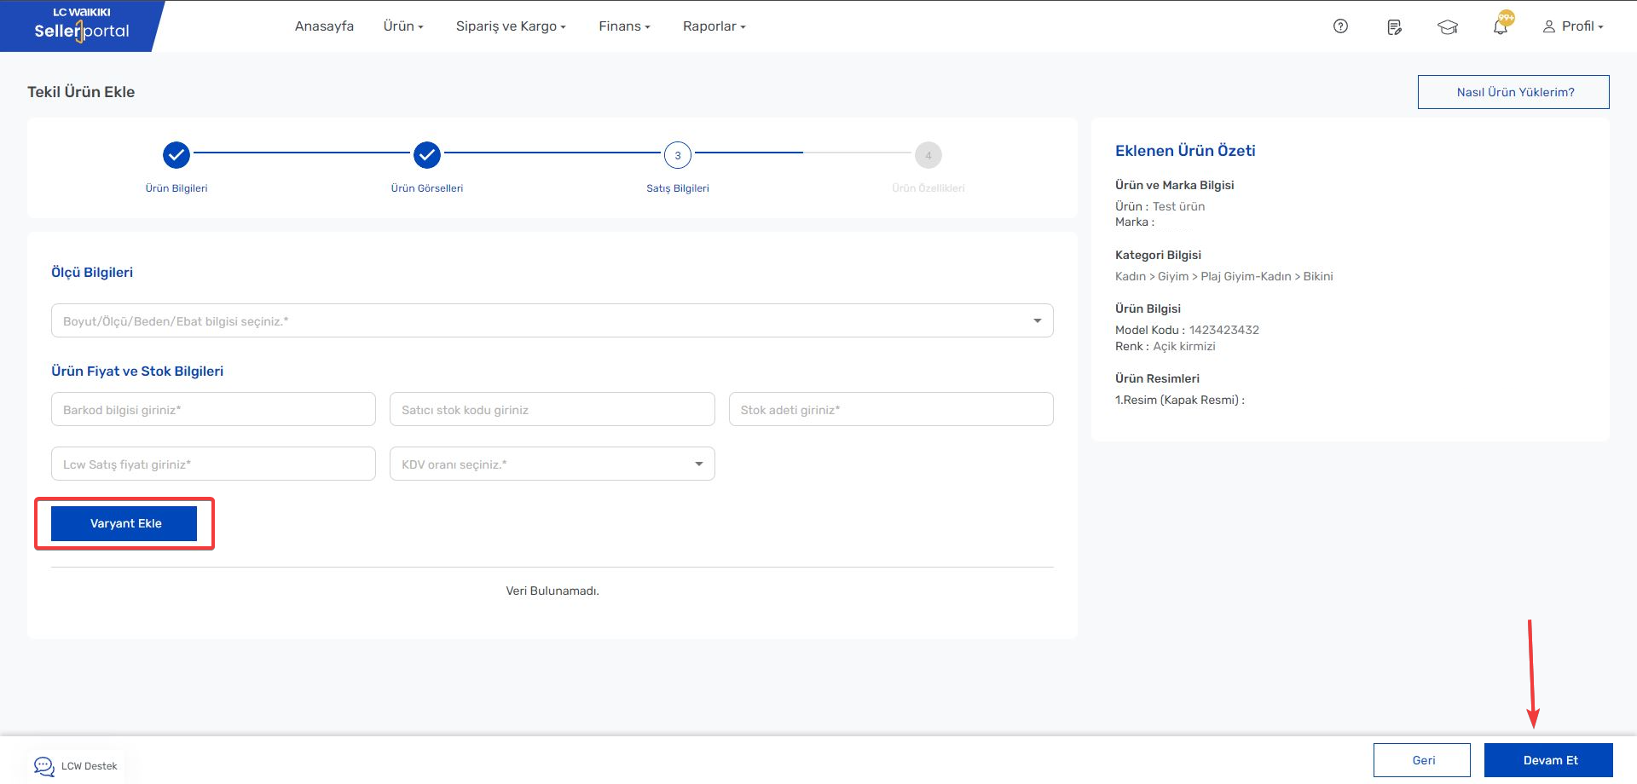1637x784 pixels.
Task: Click the Ürün Fiyat ve Stok Bilgileri heading
Action: click(x=137, y=372)
